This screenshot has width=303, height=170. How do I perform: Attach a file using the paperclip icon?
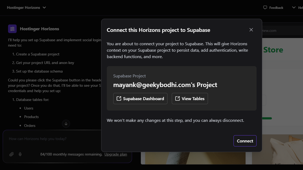point(11,154)
